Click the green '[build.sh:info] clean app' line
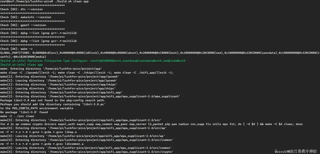Image resolution: width=320 pixels, height=154 pixels. click(21, 65)
